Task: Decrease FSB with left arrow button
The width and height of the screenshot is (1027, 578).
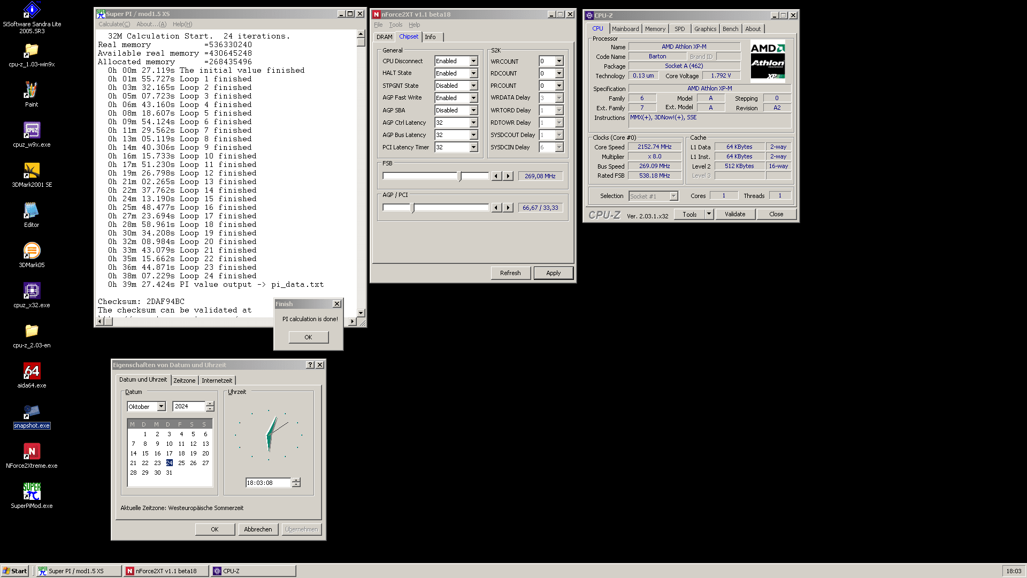Action: 496,176
